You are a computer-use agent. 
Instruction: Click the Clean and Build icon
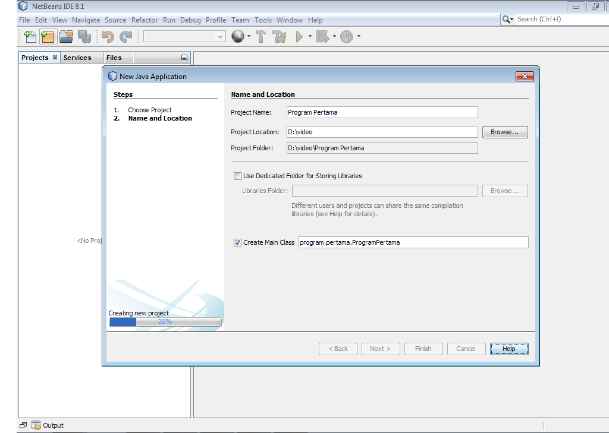coord(280,36)
